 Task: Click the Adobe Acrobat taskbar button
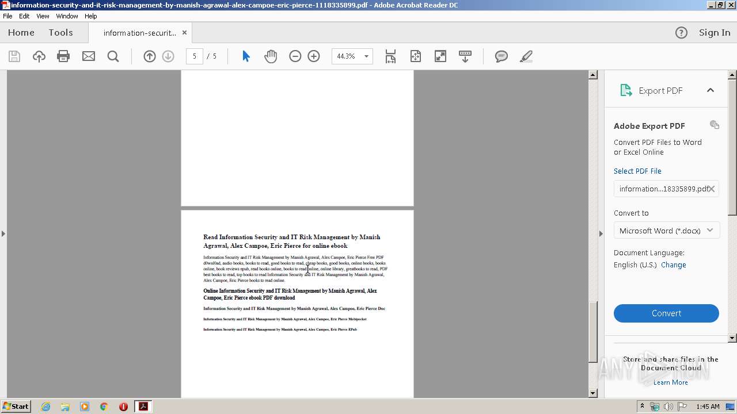point(143,407)
